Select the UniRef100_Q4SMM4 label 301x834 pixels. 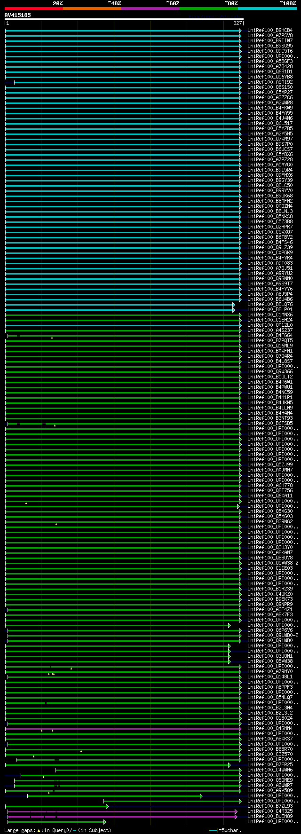click(270, 729)
